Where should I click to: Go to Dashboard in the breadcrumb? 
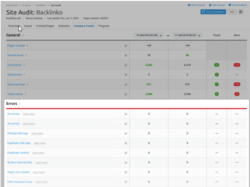click(x=12, y=5)
